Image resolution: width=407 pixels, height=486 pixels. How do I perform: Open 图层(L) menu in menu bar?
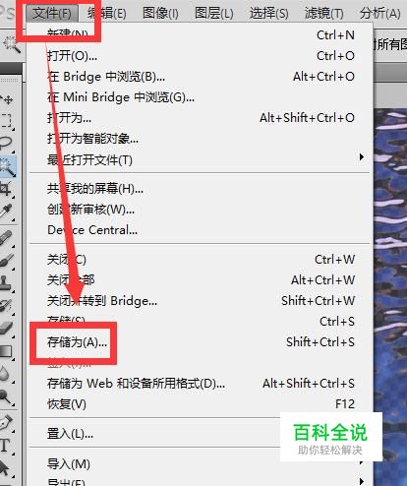tap(214, 14)
